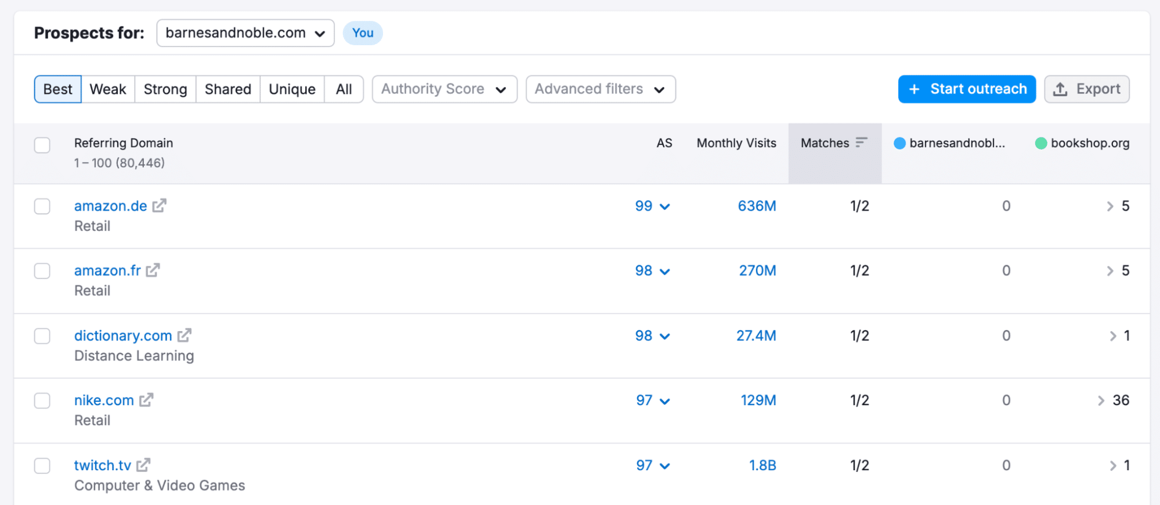Expand the 99 authority score for amazon.de
Image resolution: width=1160 pixels, height=505 pixels.
coord(653,206)
